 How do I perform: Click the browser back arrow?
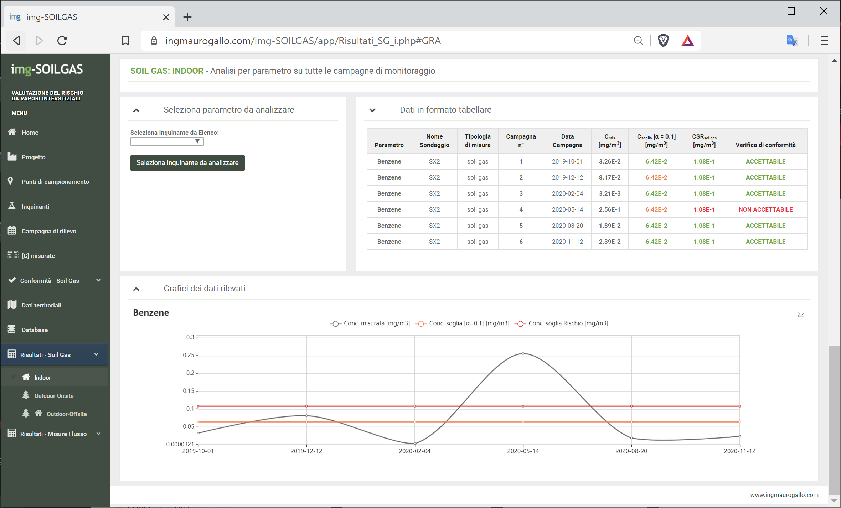pyautogui.click(x=17, y=41)
